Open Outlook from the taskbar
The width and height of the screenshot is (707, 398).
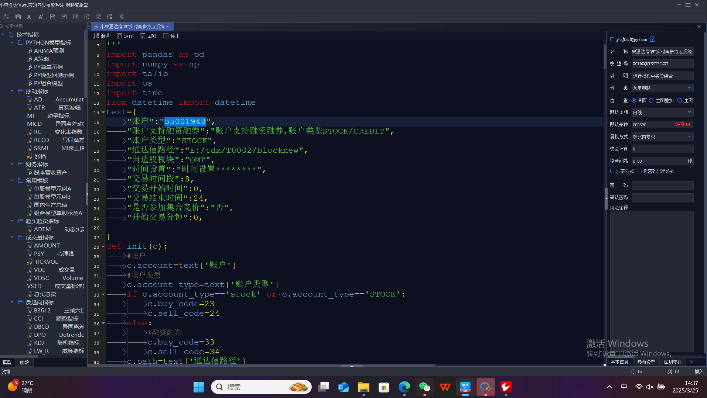pyautogui.click(x=344, y=387)
